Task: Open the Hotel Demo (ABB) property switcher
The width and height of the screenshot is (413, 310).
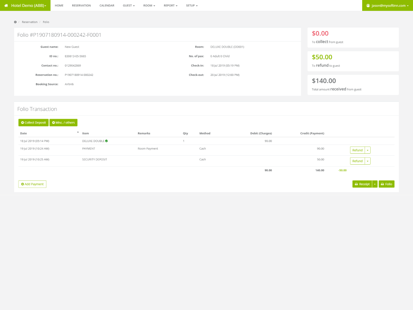Action: click(x=28, y=6)
